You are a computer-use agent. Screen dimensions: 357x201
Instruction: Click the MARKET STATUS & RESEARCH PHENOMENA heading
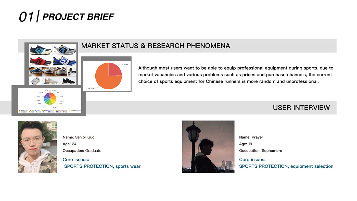tap(156, 46)
